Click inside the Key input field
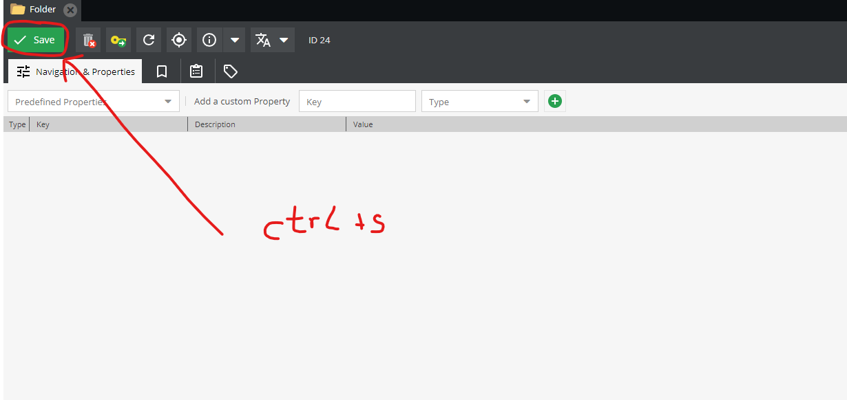Screen dimensions: 847x400 (x=357, y=101)
